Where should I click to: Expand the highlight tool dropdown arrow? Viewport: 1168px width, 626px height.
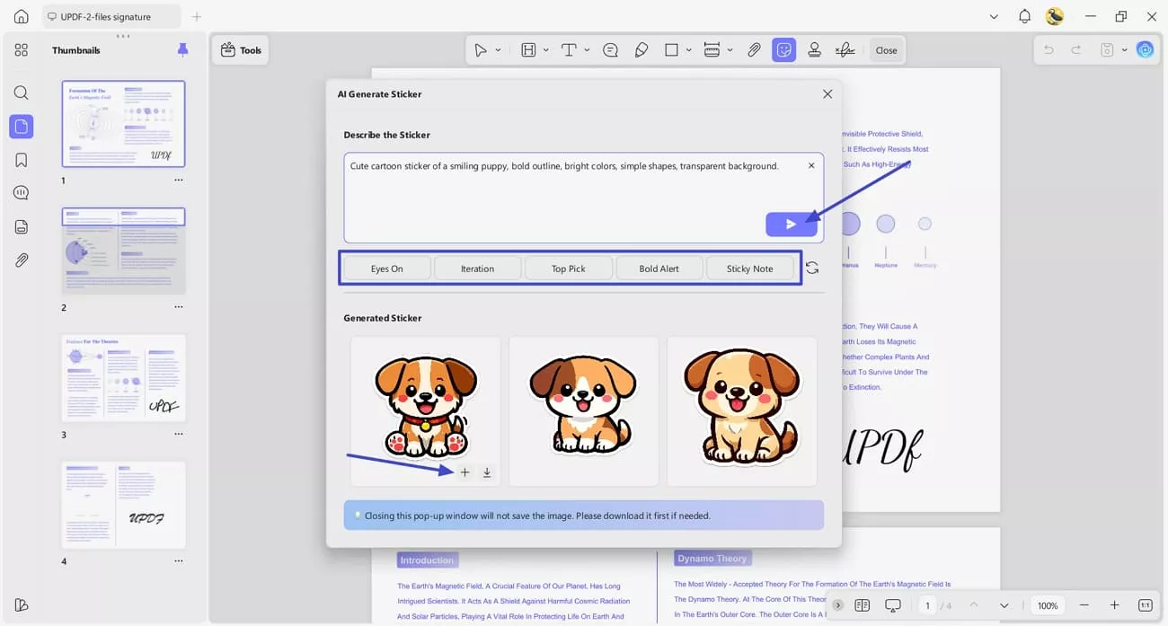click(545, 50)
